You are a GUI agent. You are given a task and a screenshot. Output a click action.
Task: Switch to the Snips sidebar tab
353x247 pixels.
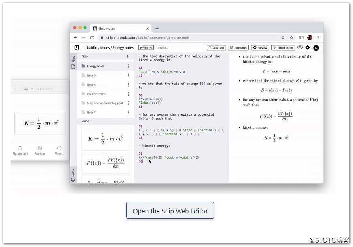point(73,176)
